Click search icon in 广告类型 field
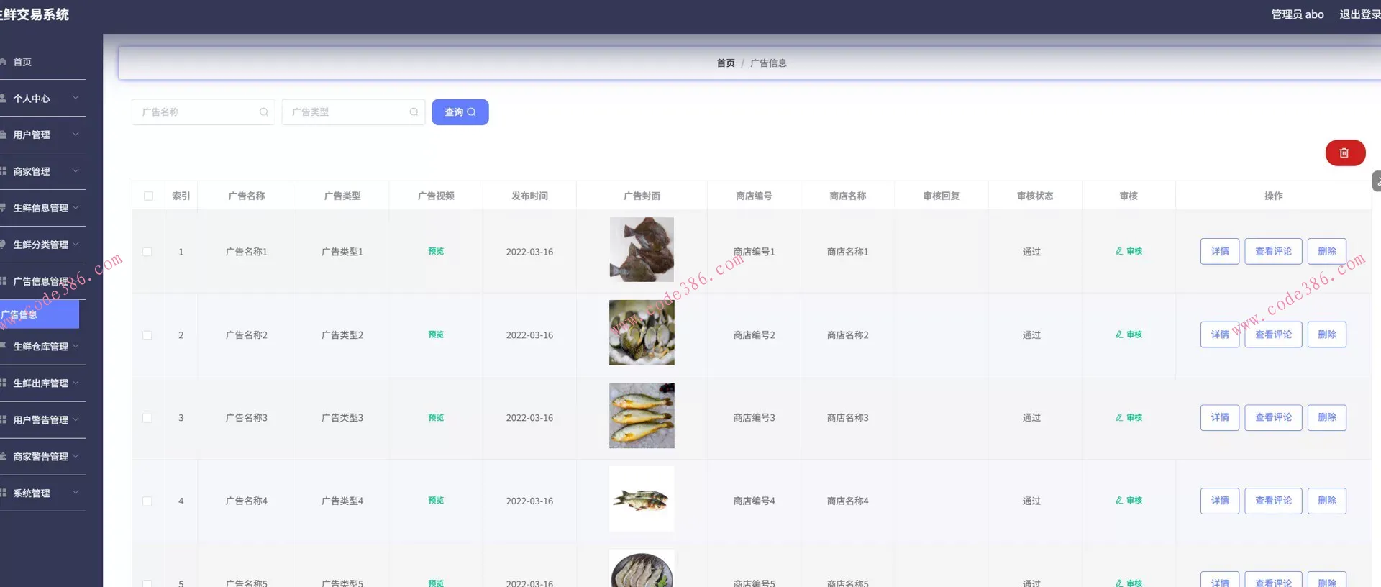Screen dimensions: 1381x587 click(414, 112)
